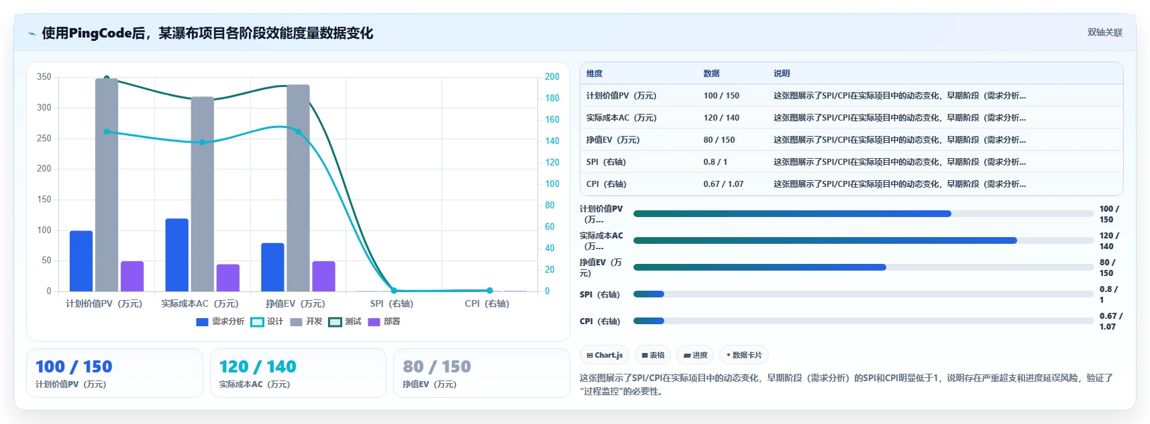Click the blue bar for 实际成本AC in the chart

pyautogui.click(x=177, y=255)
